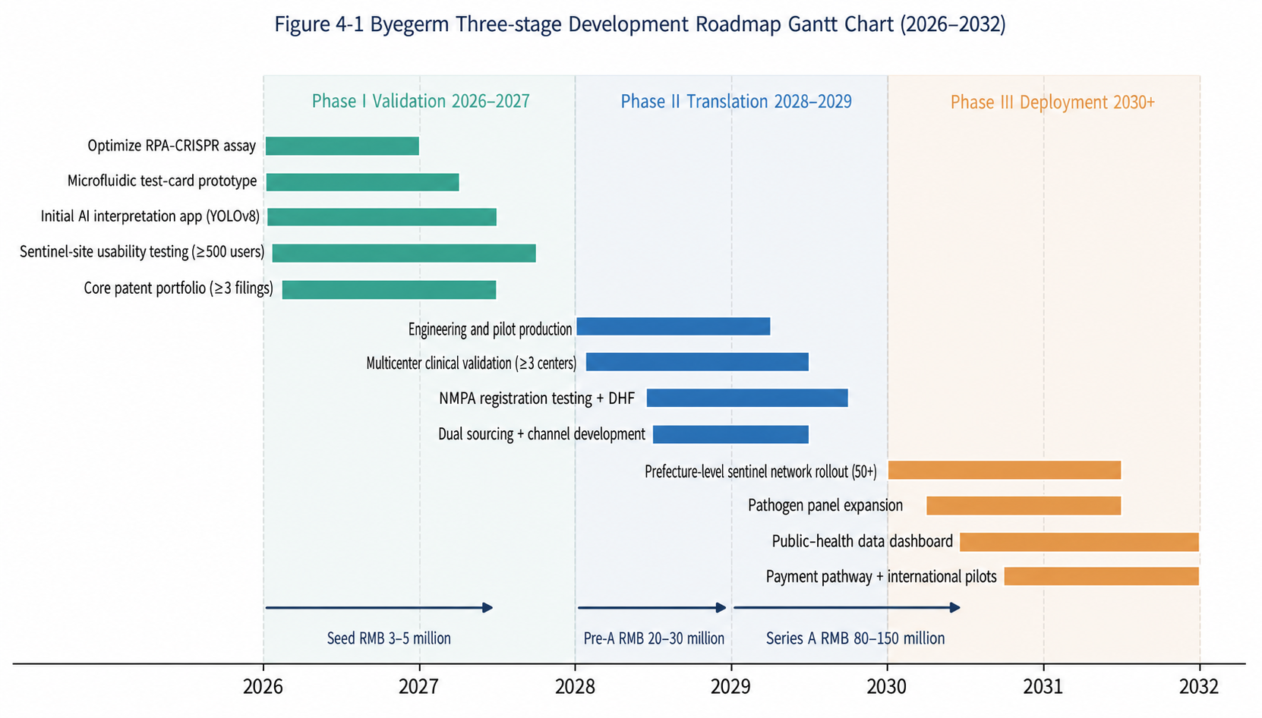Click 'NMPA registration testing + DHF' label
This screenshot has width=1262, height=718.
click(537, 398)
